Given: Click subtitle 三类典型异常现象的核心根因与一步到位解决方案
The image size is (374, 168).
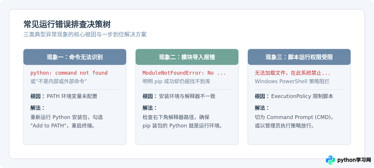Looking at the screenshot, I should click(x=85, y=34).
